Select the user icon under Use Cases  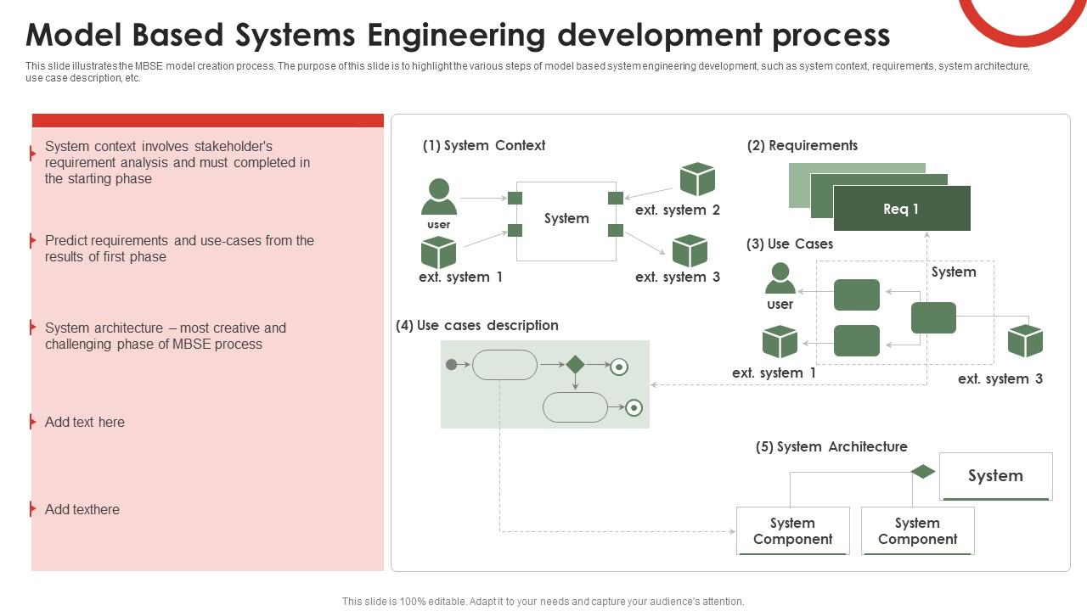click(x=781, y=278)
